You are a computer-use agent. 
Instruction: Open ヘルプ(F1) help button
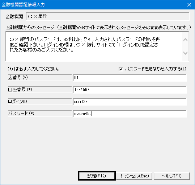pos(171,176)
